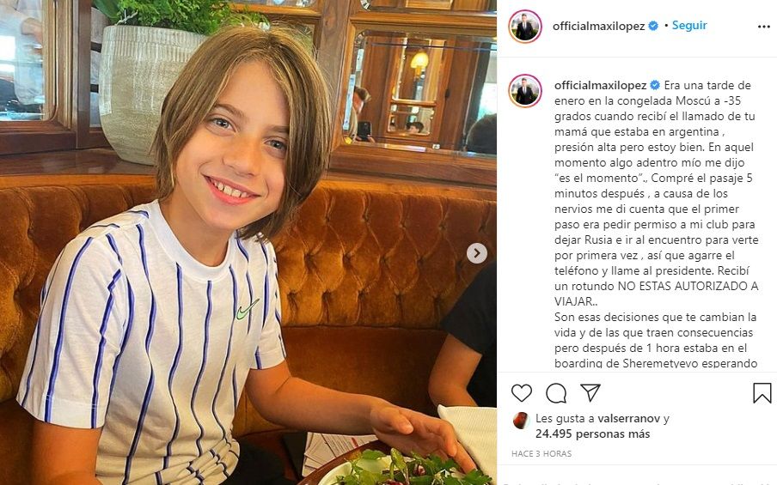777x485 pixels.
Task: Follow the account via Seguir
Action: 688,26
